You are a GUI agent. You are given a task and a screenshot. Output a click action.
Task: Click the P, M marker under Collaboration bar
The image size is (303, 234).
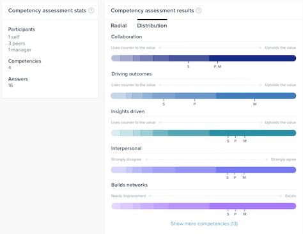(217, 66)
